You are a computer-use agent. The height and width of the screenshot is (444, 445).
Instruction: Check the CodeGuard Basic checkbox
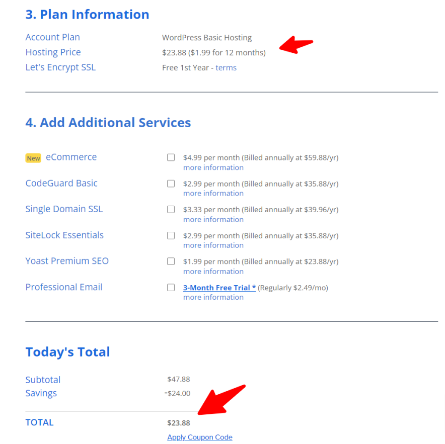pyautogui.click(x=171, y=184)
